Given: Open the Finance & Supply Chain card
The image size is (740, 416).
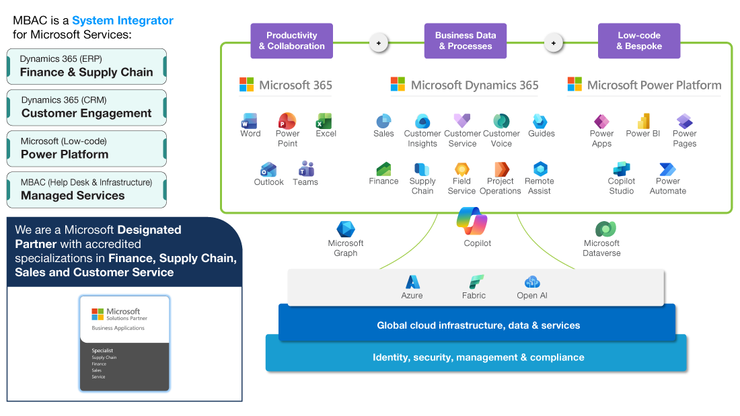Looking at the screenshot, I should (x=86, y=67).
